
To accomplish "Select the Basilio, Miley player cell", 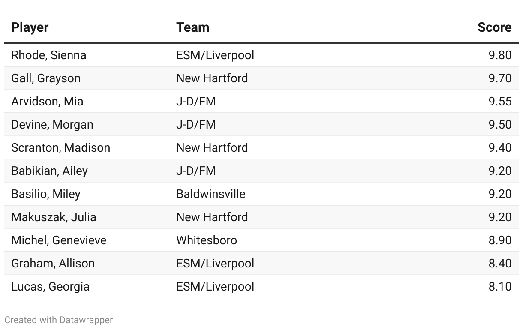I will click(x=46, y=194).
